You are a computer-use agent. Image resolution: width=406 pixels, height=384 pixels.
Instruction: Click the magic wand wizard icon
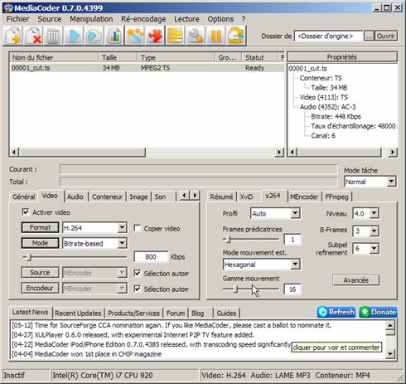(134, 36)
